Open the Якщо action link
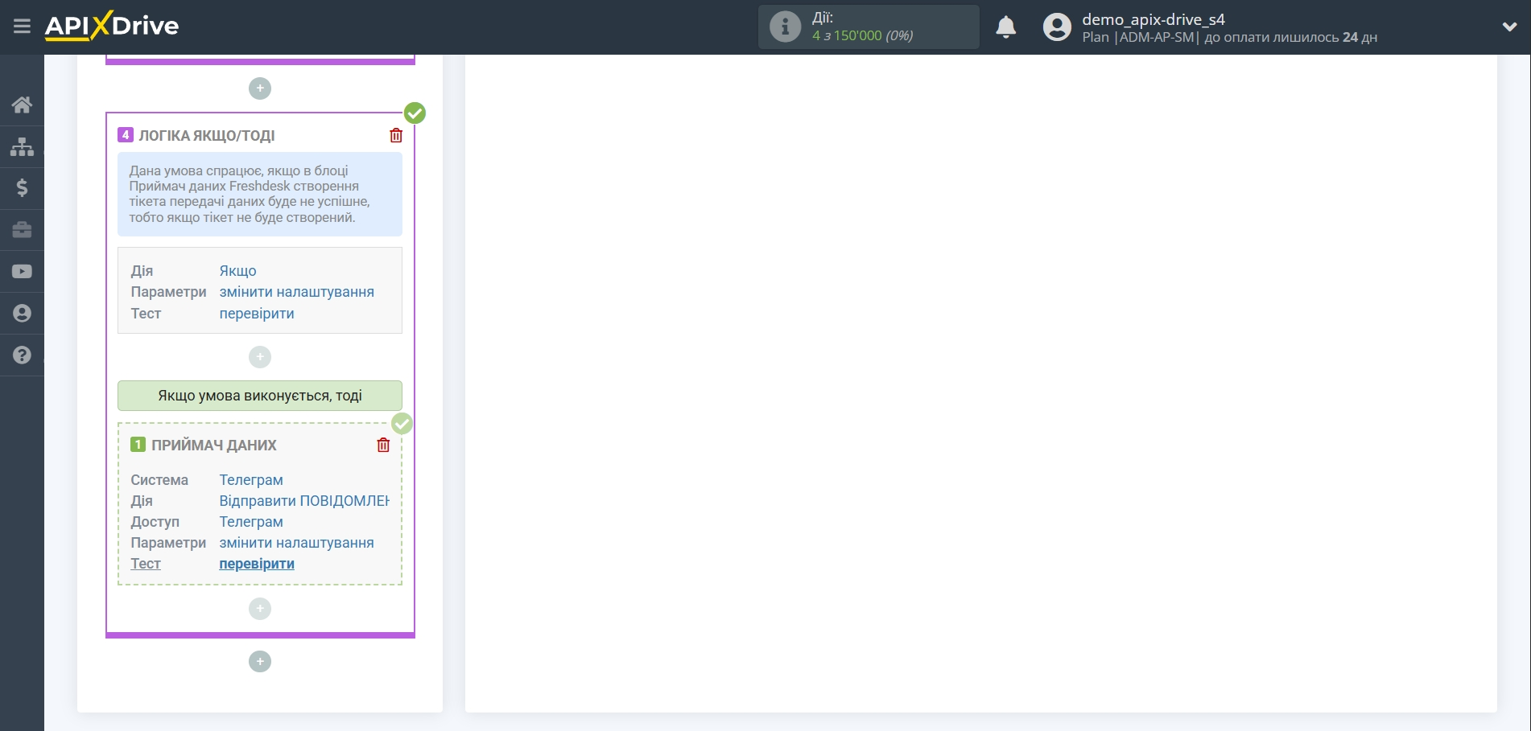The image size is (1531, 731). pos(237,271)
